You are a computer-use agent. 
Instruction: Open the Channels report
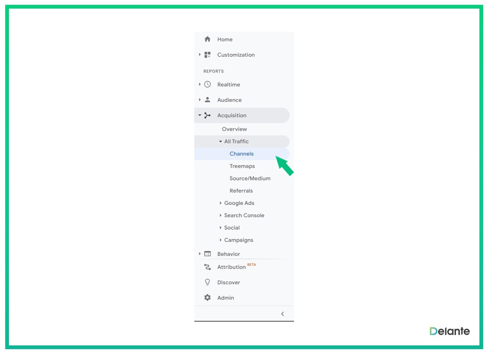(x=242, y=154)
